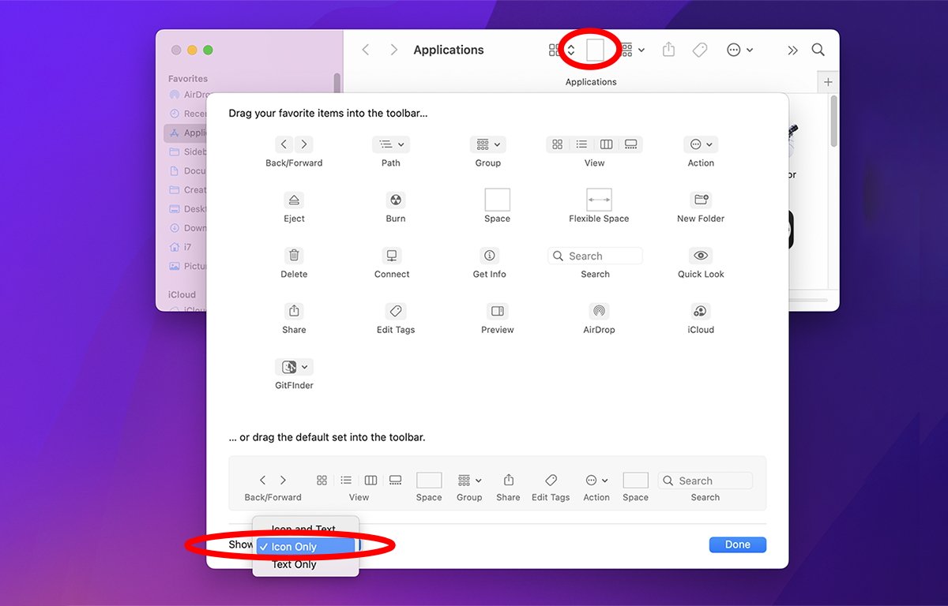Open the Action ellipsis dropdown in palette

point(700,144)
